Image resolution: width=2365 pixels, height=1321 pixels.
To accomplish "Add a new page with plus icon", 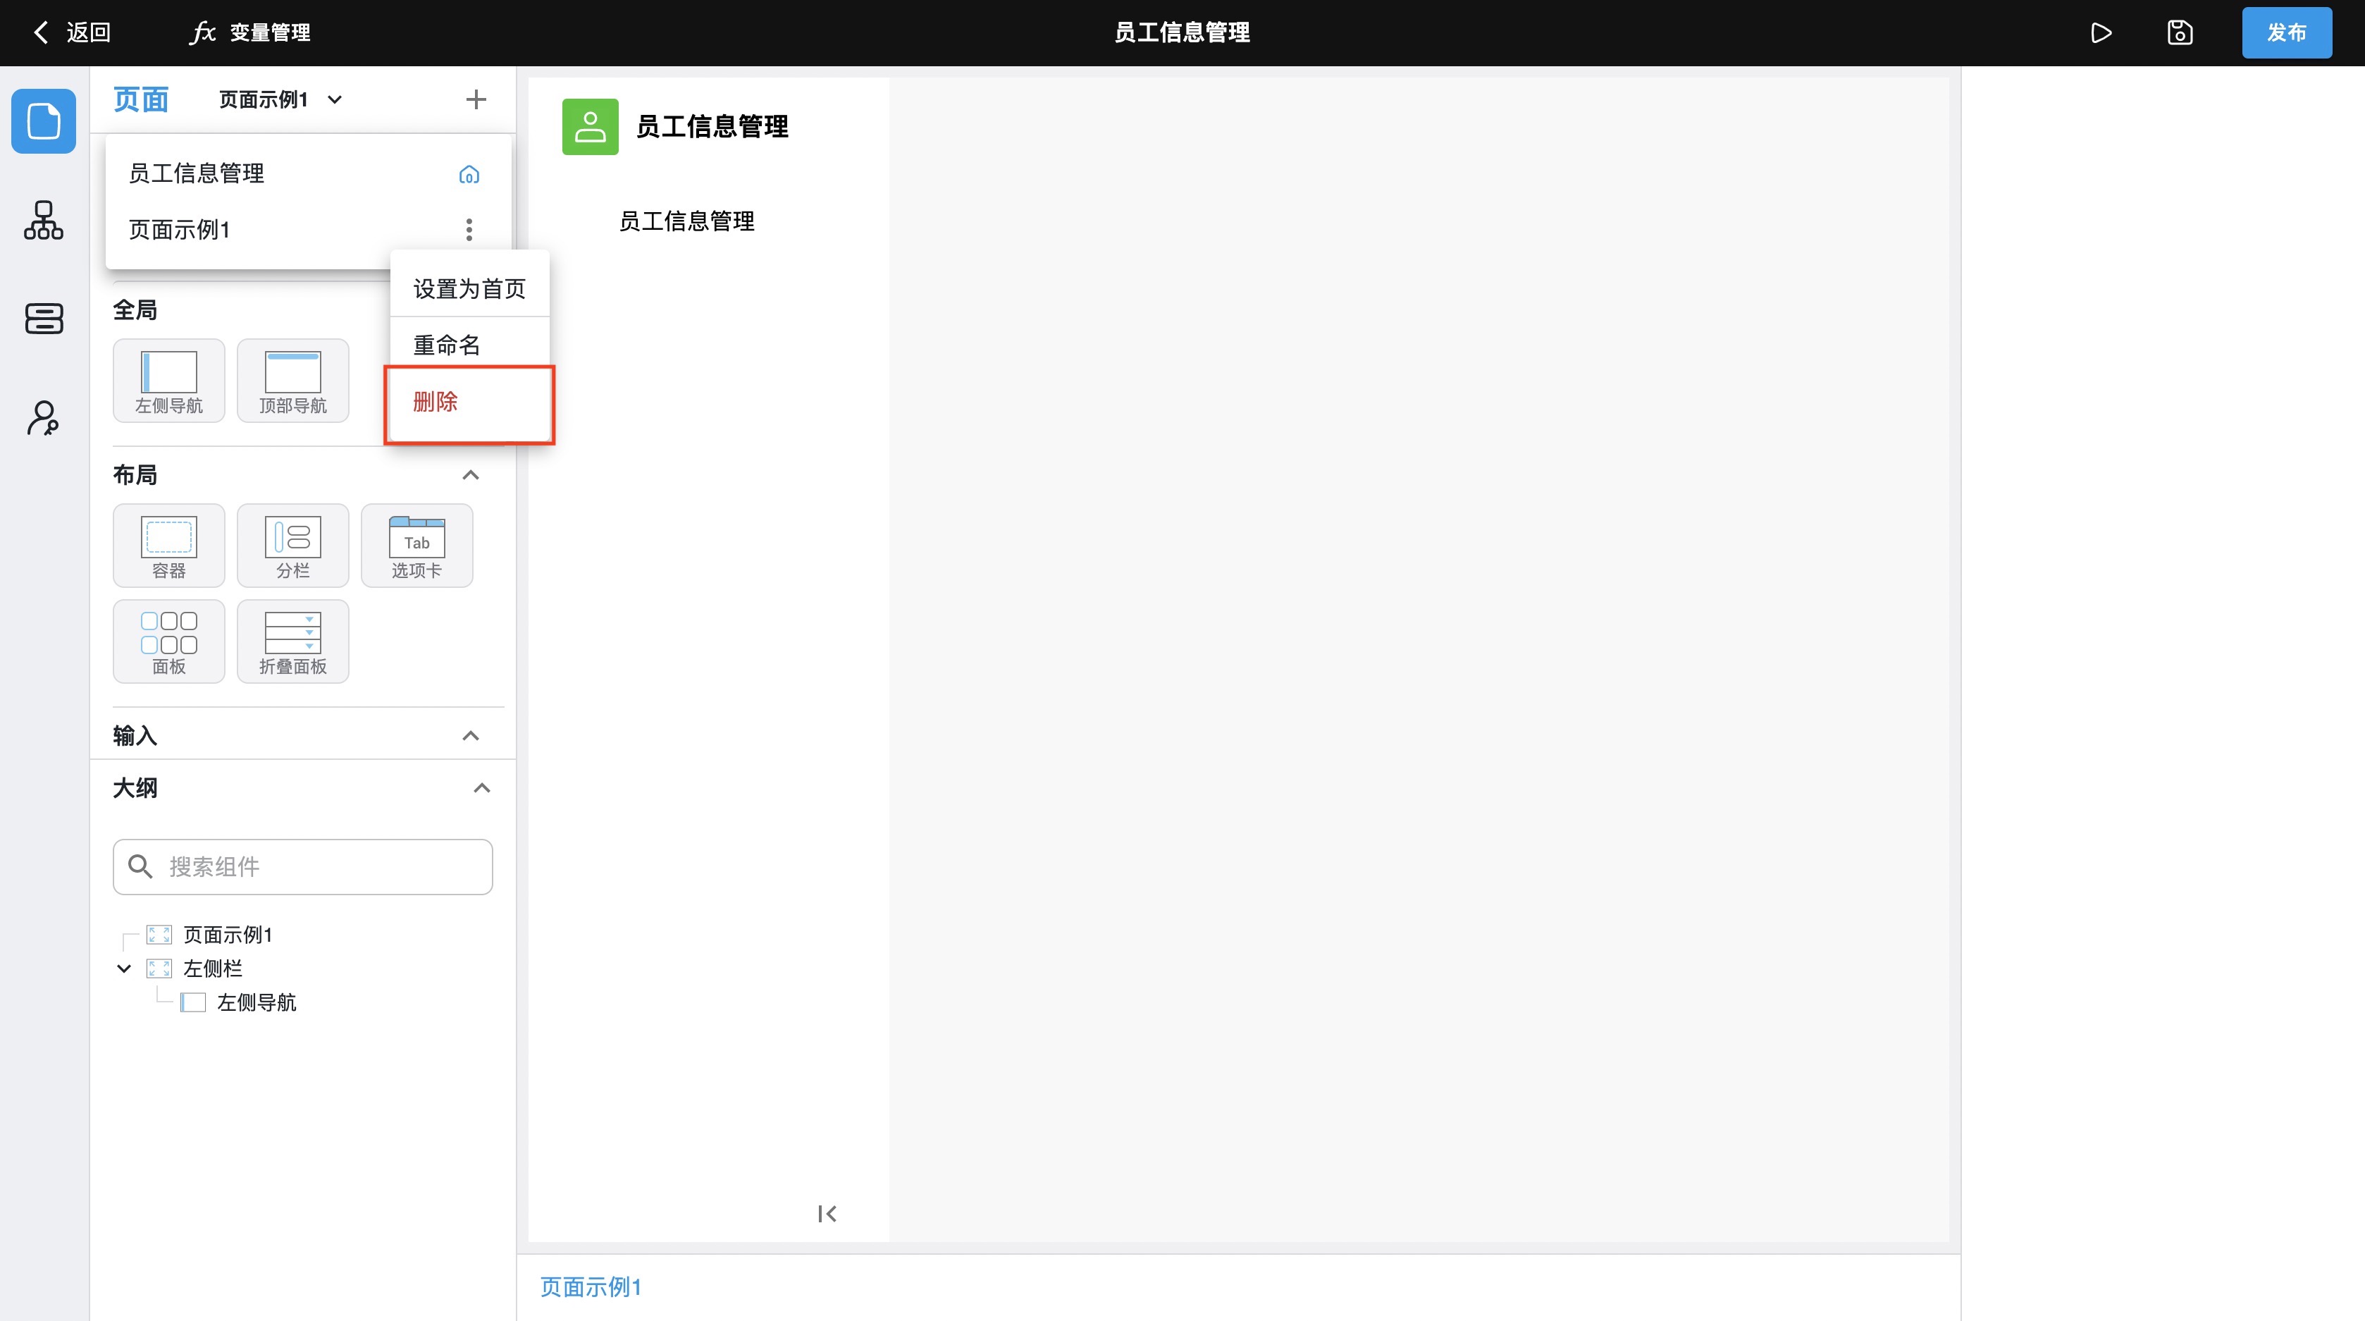I will (476, 99).
